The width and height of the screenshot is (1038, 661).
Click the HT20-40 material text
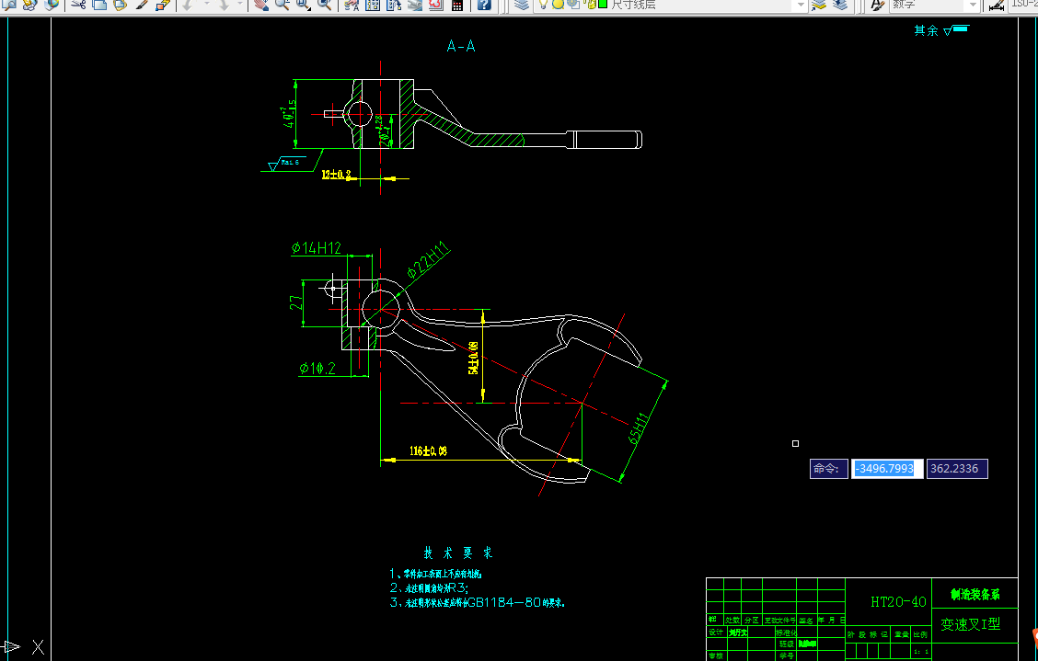[898, 601]
